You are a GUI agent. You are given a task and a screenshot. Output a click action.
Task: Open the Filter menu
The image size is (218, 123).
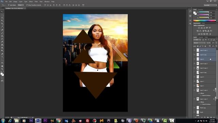point(36,1)
